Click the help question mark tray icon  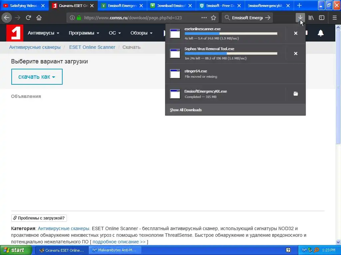(x=288, y=250)
